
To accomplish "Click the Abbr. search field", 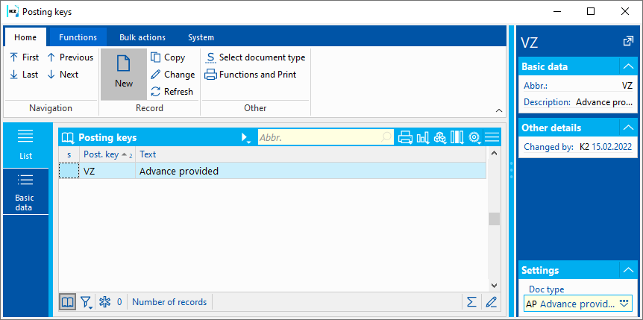I will 319,137.
